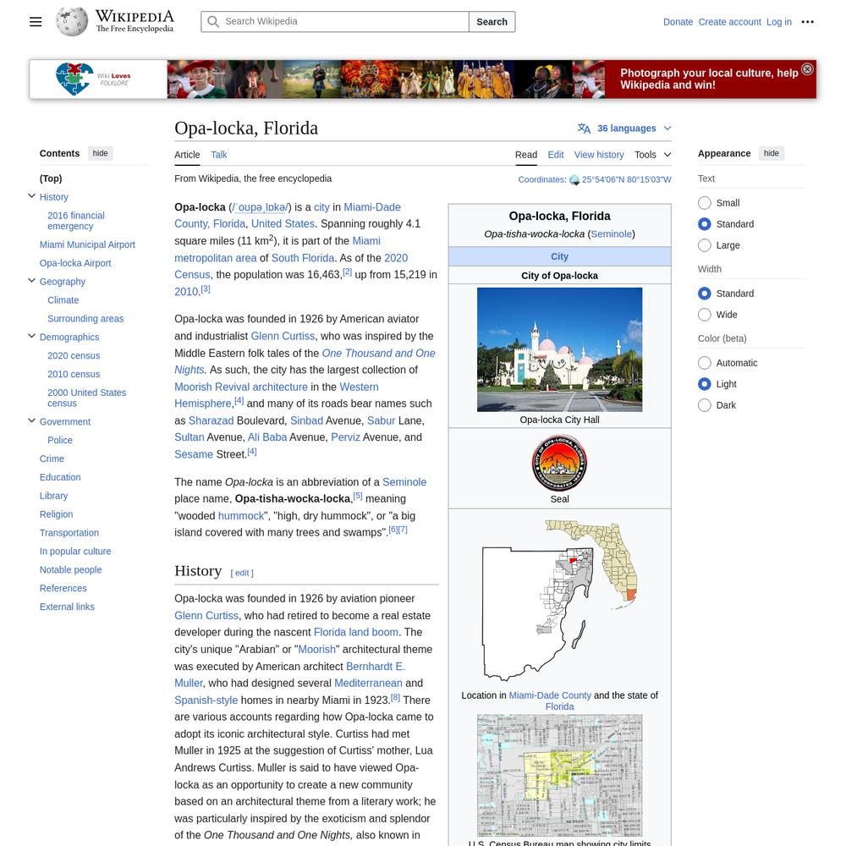
Task: Jump to Notable people section
Action: click(70, 569)
